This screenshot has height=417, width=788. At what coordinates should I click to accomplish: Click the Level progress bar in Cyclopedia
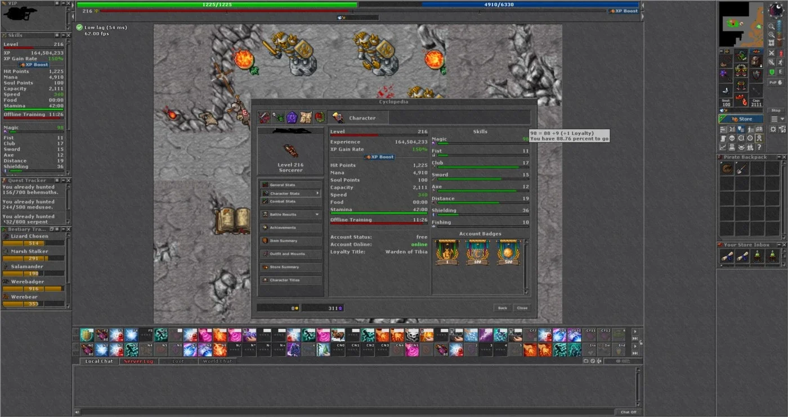coord(379,135)
